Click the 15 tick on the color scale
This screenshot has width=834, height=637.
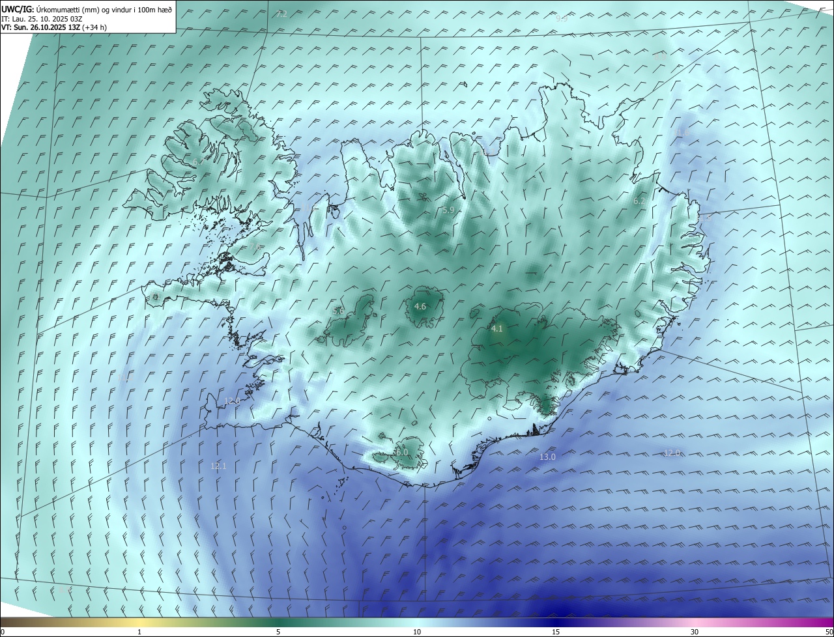point(556,632)
